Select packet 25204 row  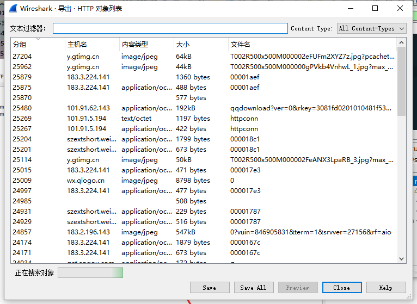click(204, 139)
